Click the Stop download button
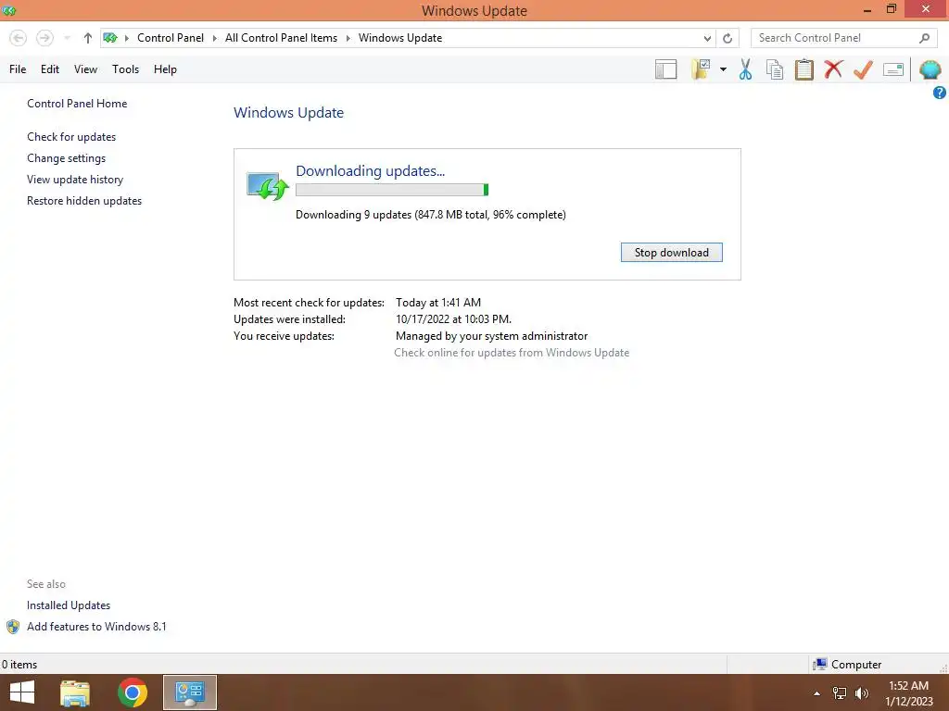This screenshot has width=949, height=711. pyautogui.click(x=671, y=253)
